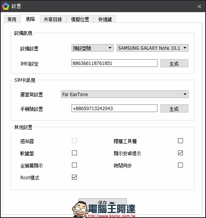This screenshot has height=218, width=206.
Task: Enable the 隱藏工具欄 checkbox
Action: 180,141
